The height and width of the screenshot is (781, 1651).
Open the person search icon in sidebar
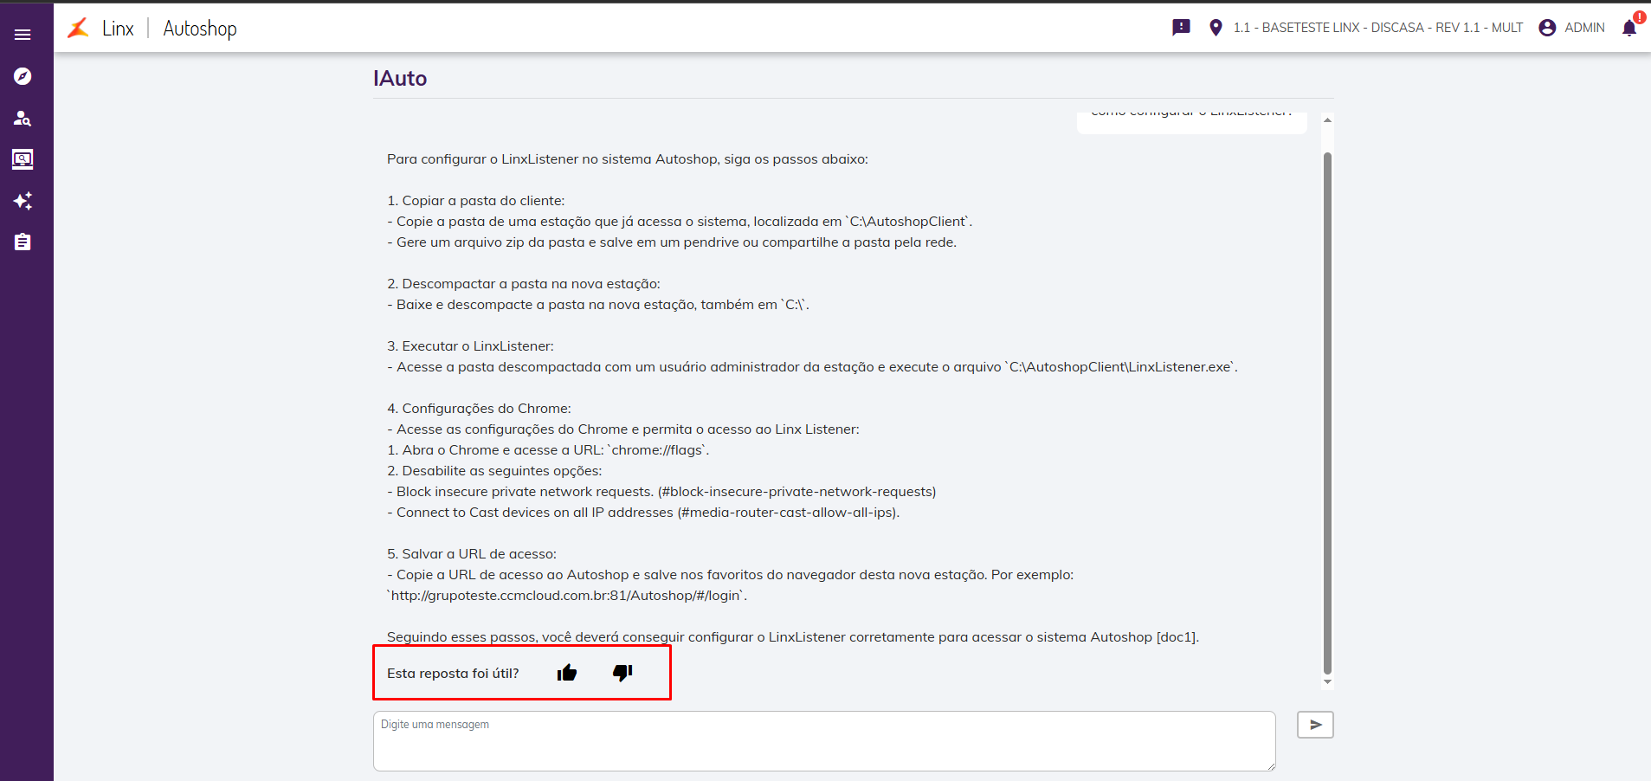coord(23,118)
